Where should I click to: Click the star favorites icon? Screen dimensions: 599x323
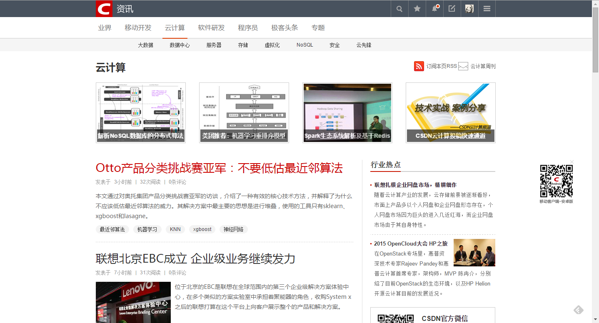(417, 9)
